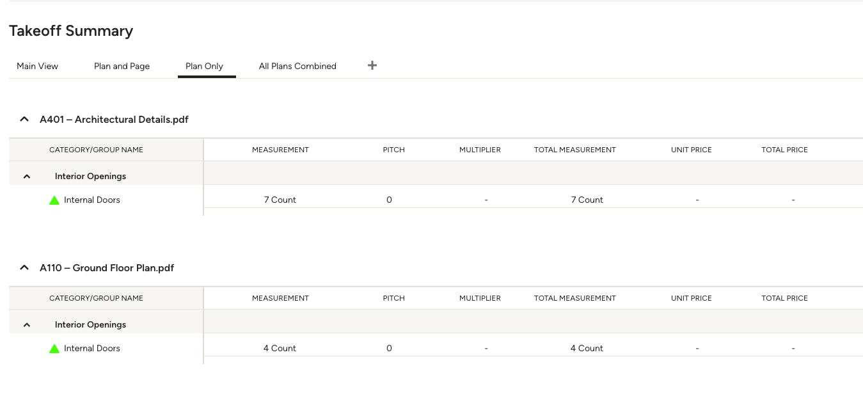Collapse the A110 – Ground Floor Plan.pdf section
Screen dimensions: 863x396
(24, 267)
